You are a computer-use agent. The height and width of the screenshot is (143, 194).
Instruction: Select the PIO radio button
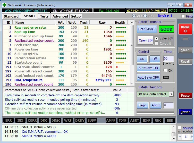pos(145,16)
